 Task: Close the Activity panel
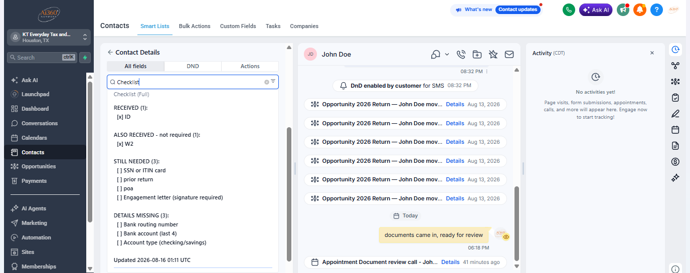click(x=652, y=53)
